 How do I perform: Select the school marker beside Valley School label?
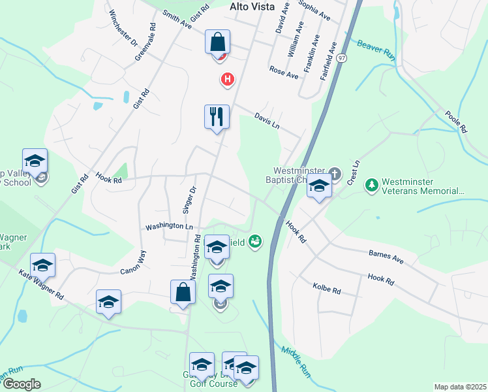coord(35,161)
